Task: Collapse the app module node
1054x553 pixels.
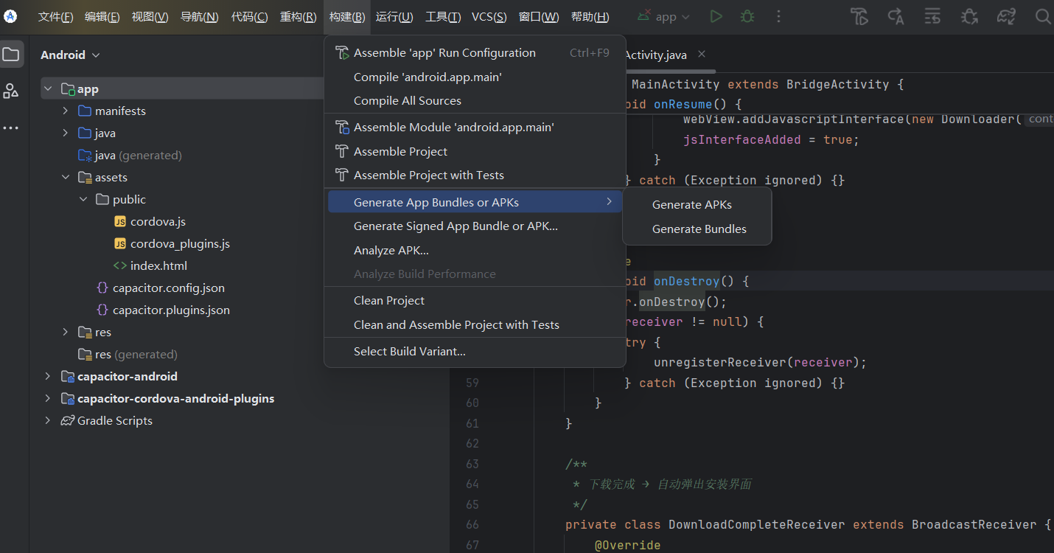Action: 48,89
